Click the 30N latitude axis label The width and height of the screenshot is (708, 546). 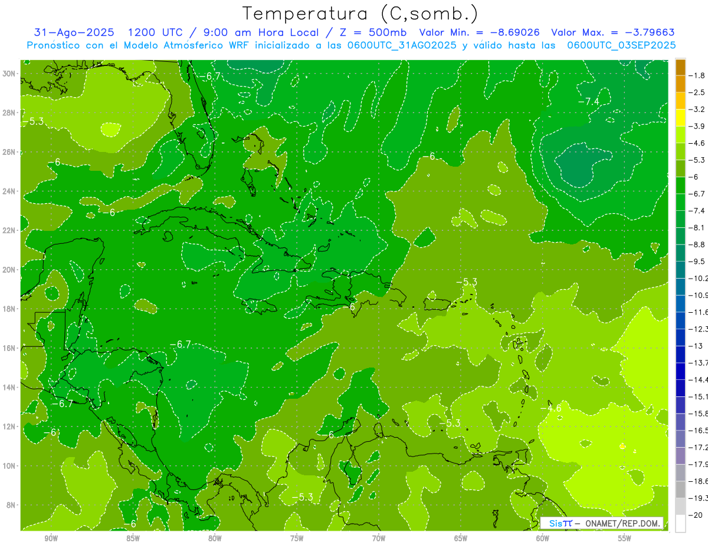(9, 74)
